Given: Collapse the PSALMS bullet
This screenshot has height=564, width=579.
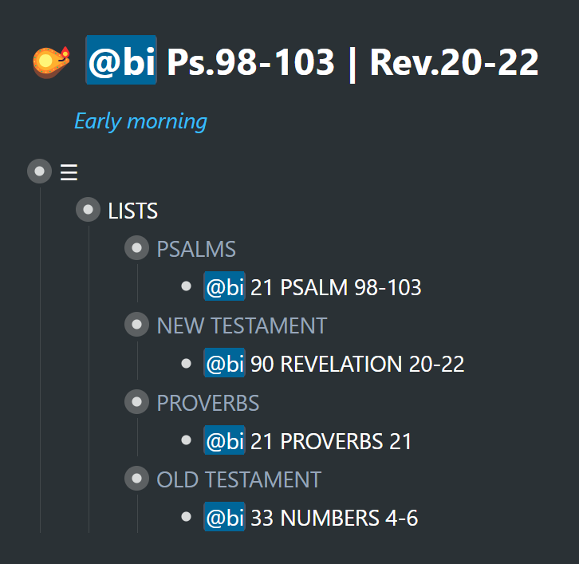Looking at the screenshot, I should coord(136,248).
